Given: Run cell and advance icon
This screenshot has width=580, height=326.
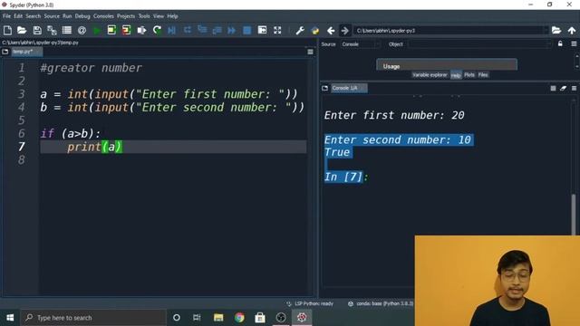Looking at the screenshot, I should [x=127, y=30].
